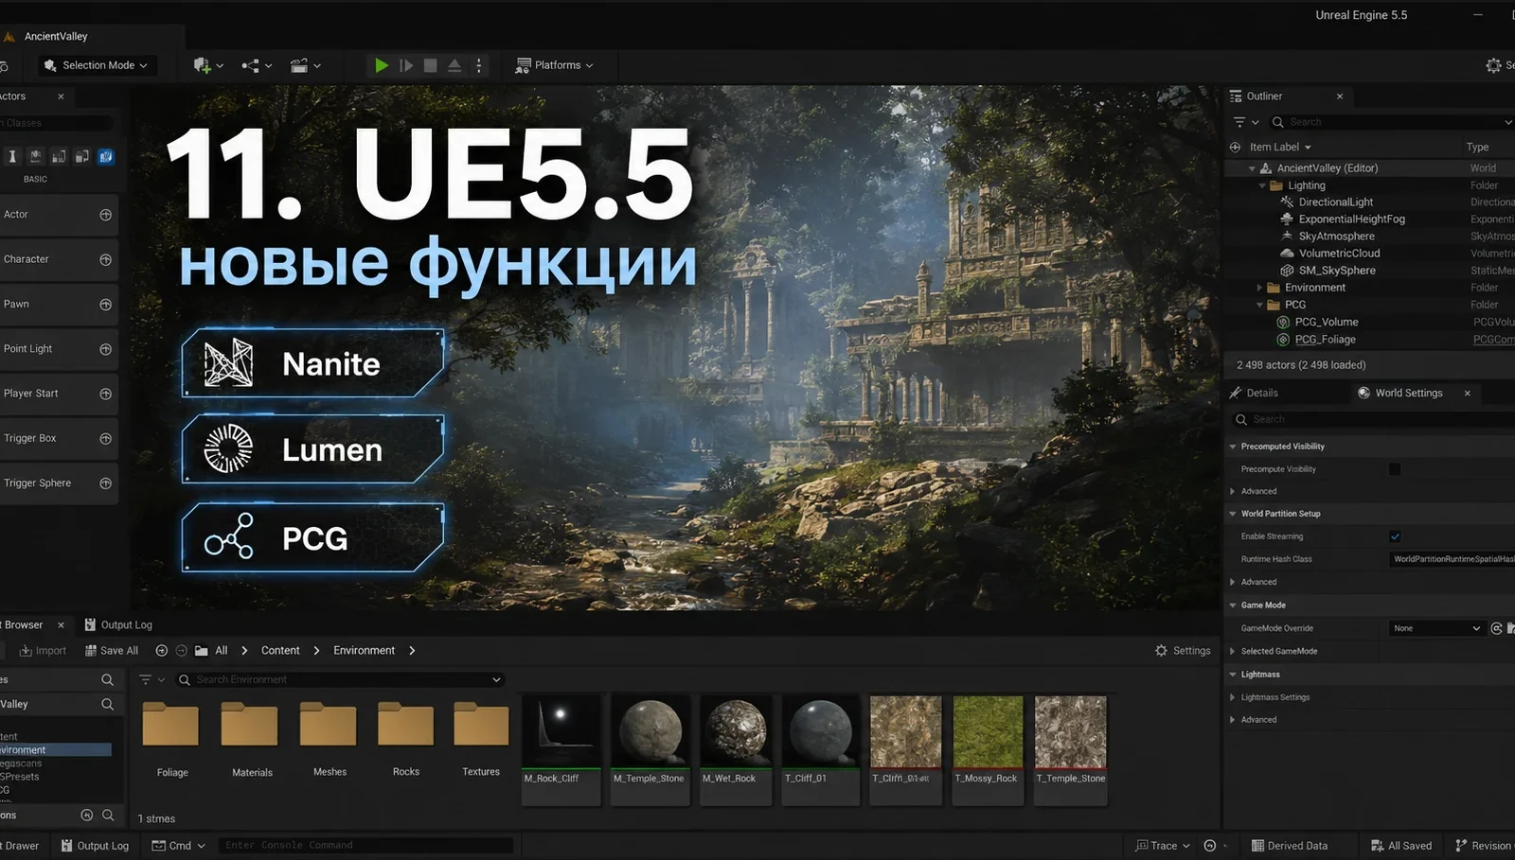Image resolution: width=1515 pixels, height=860 pixels.
Task: Open Content Browser Settings
Action: click(1183, 651)
